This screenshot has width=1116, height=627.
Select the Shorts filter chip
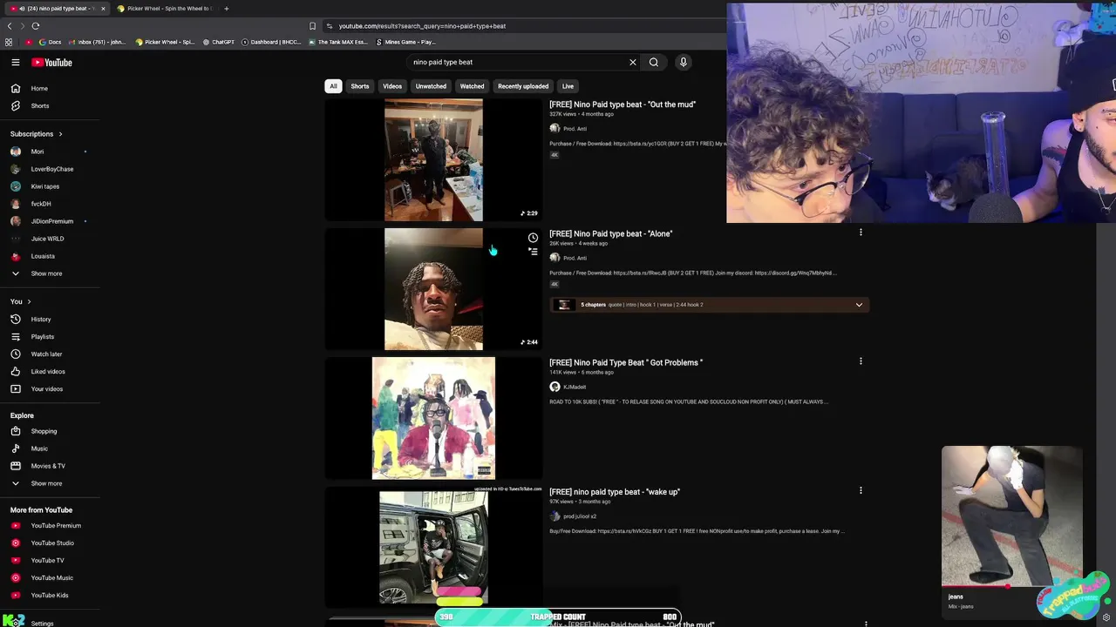[x=360, y=86]
